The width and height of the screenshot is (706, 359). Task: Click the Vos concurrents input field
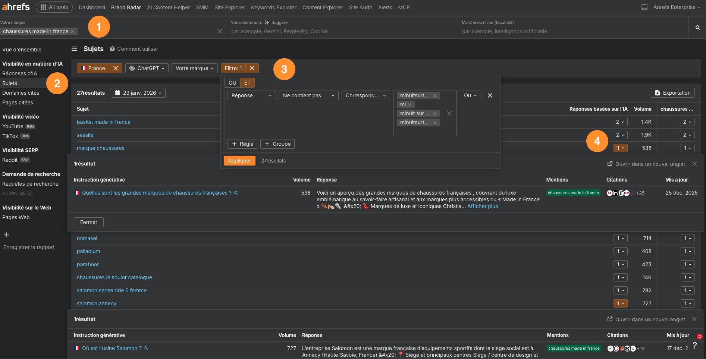coord(336,31)
